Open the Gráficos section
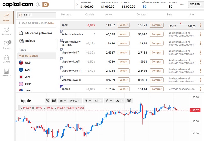 [7, 45]
